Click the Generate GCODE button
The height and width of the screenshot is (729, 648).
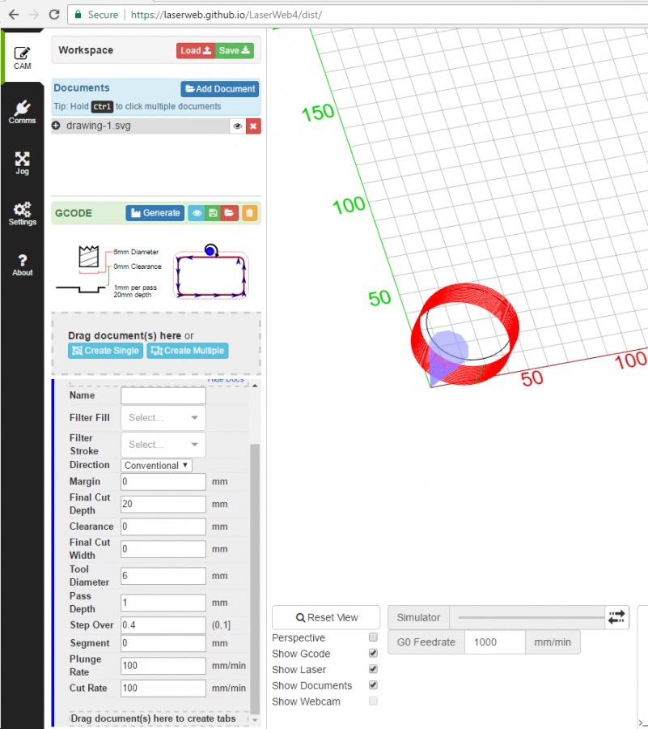click(155, 213)
